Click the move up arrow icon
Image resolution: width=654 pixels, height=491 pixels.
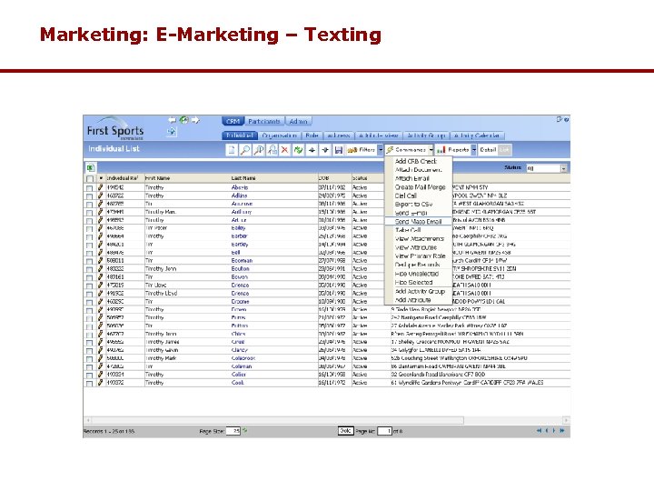(x=312, y=150)
